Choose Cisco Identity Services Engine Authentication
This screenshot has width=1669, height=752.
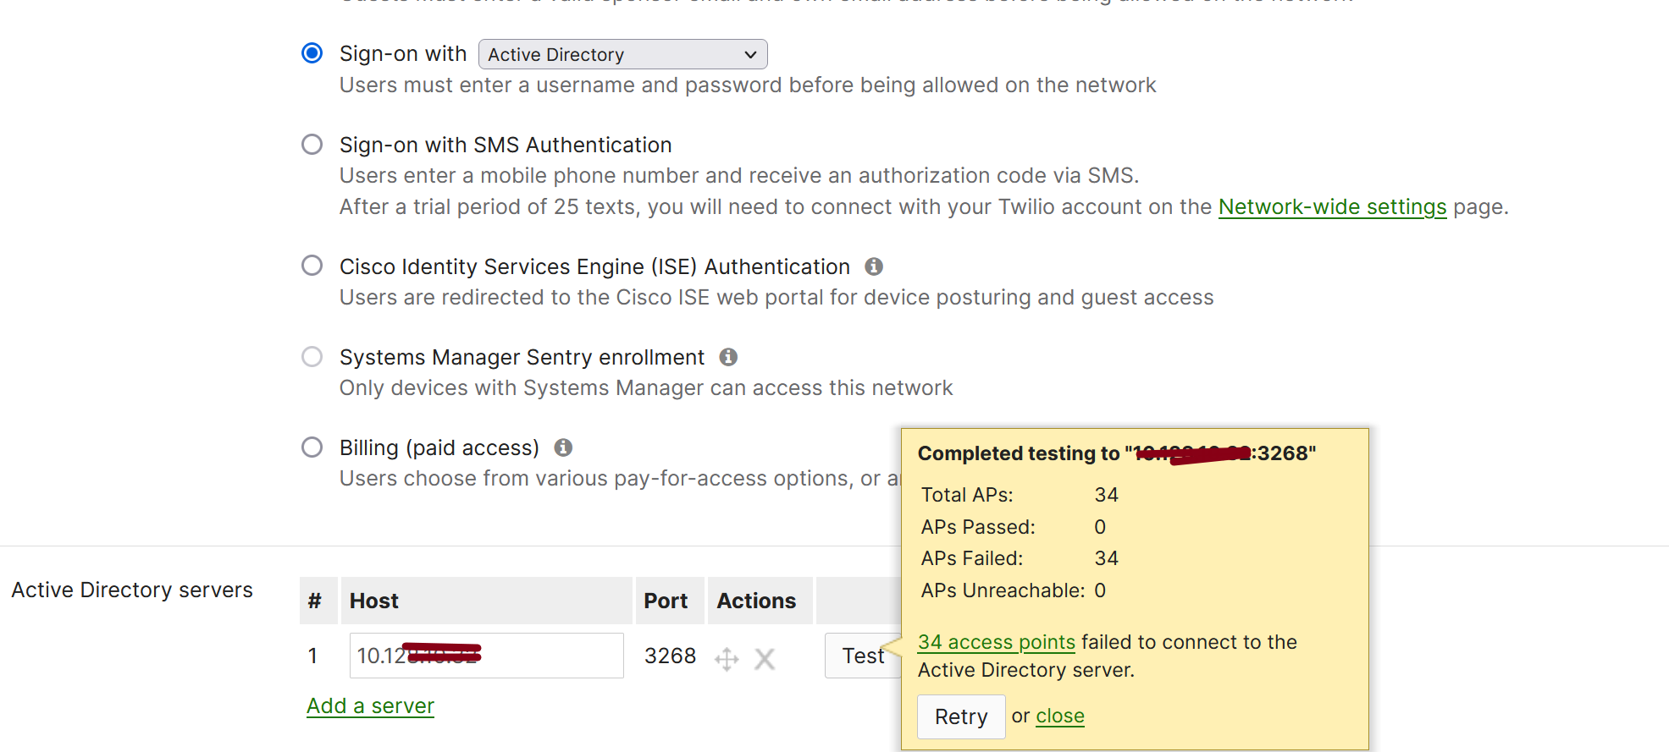point(312,266)
